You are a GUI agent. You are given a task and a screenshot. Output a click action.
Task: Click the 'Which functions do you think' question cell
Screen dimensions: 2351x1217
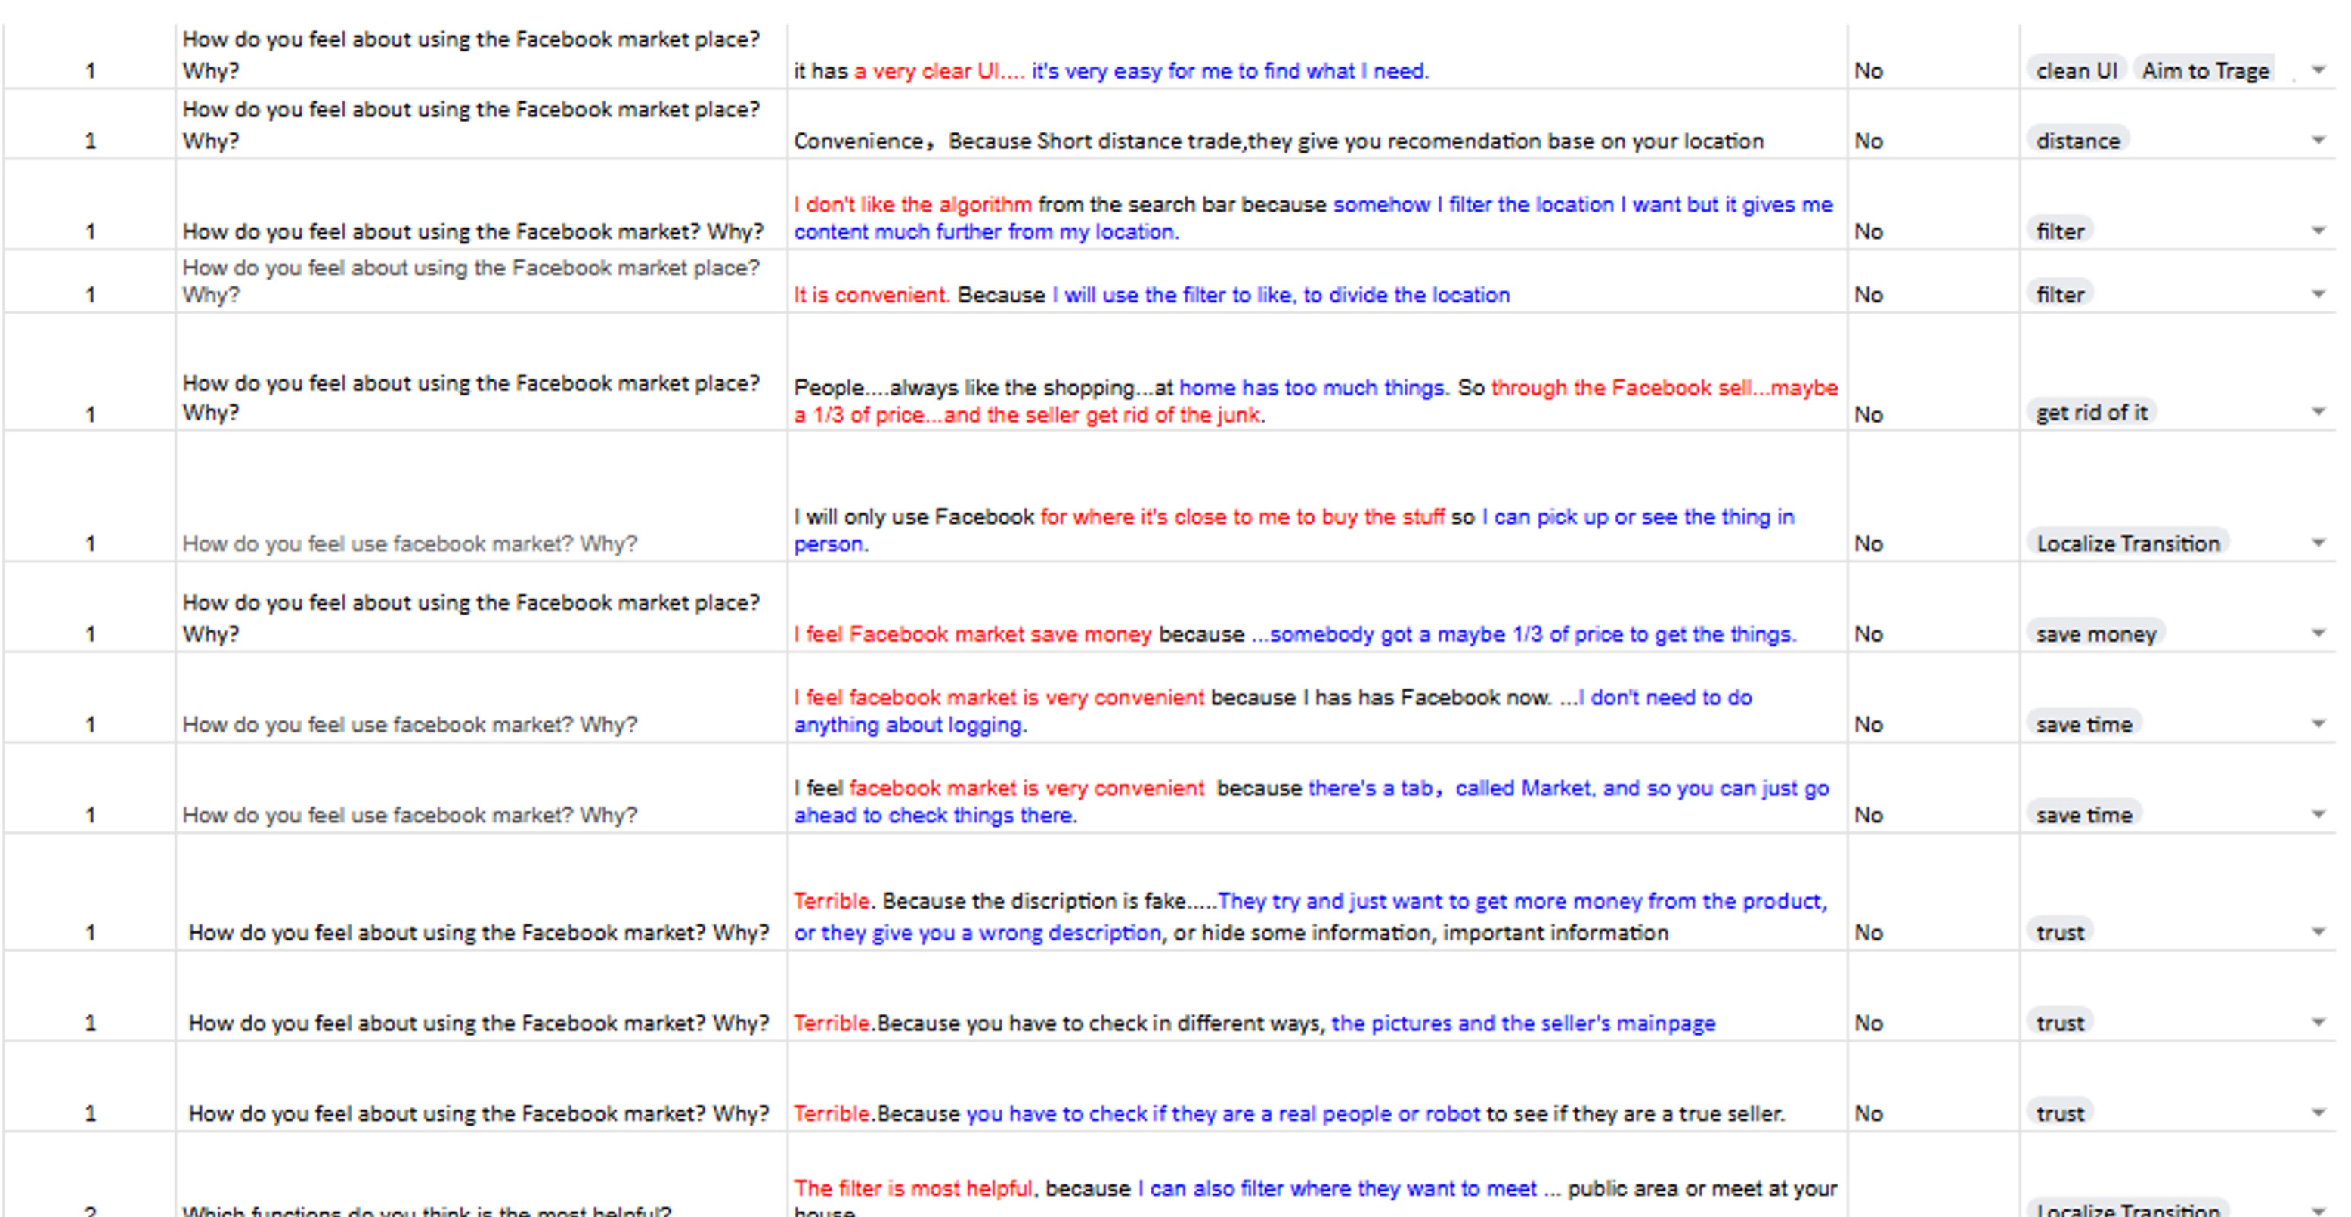[481, 1176]
